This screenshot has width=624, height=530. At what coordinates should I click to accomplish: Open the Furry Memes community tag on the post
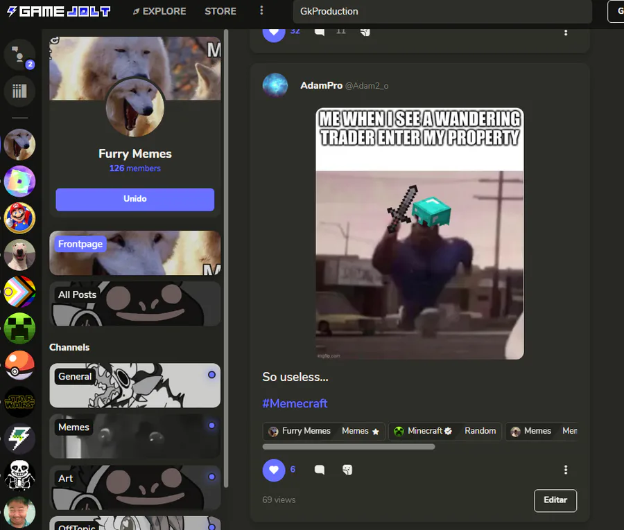click(300, 431)
